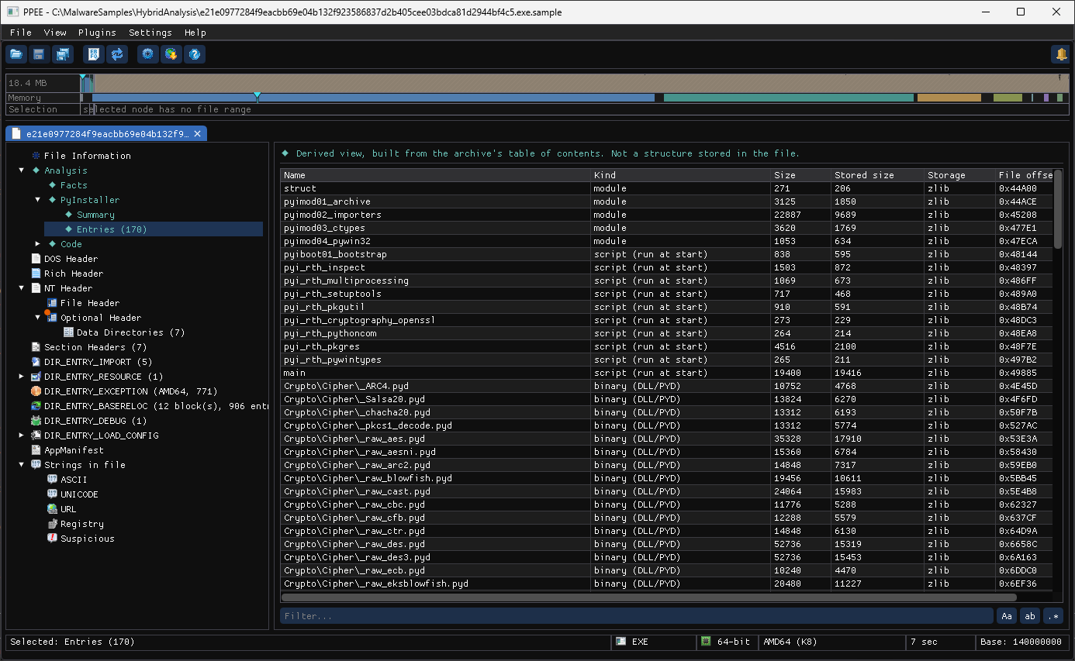The height and width of the screenshot is (661, 1075).
Task: Click the Registry strings icon
Action: (x=52, y=524)
